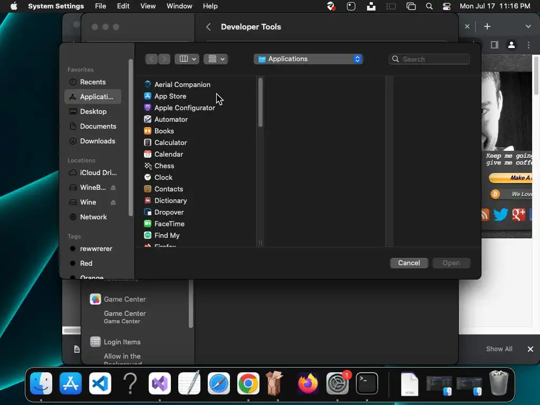Open Control Center in menu bar
540x405 pixels.
pos(447,6)
